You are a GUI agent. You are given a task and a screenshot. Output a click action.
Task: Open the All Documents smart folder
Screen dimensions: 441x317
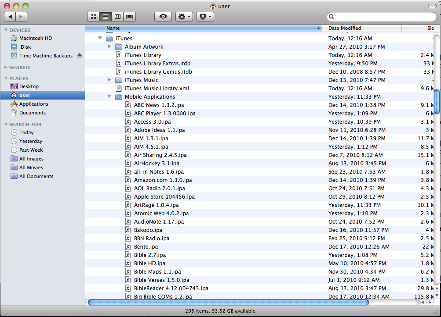pos(36,176)
